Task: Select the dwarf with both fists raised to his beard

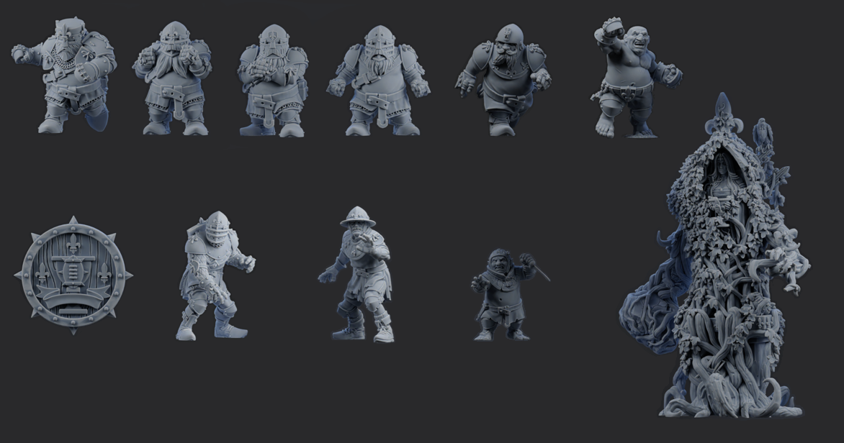Action: point(172,78)
